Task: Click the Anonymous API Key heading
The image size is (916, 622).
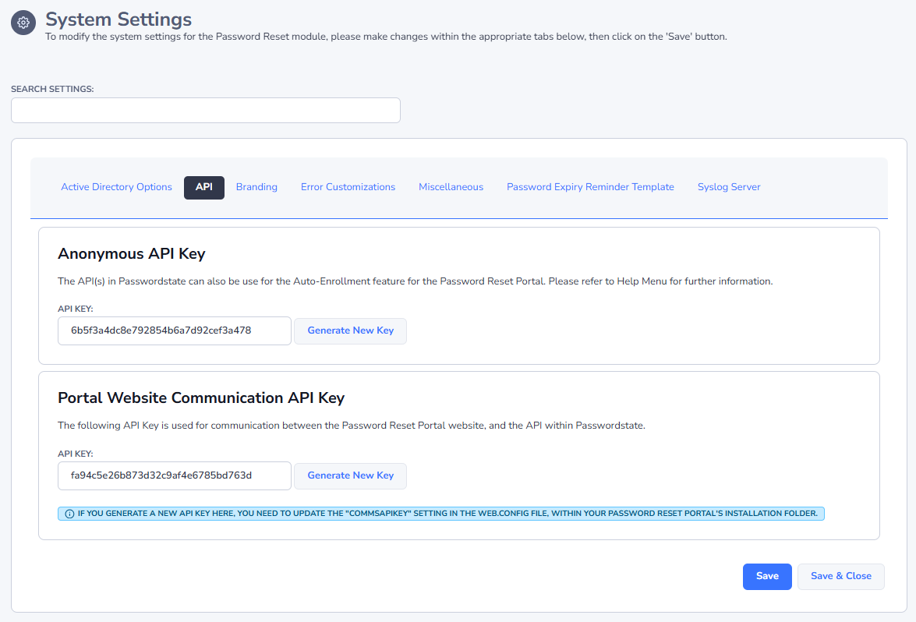Action: (x=132, y=253)
